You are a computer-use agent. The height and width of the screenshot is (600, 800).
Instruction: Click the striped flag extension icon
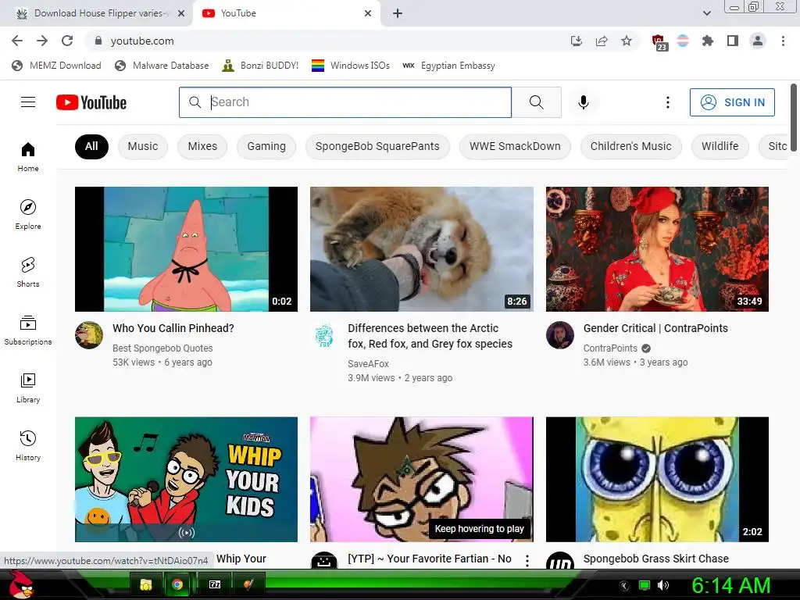click(683, 41)
